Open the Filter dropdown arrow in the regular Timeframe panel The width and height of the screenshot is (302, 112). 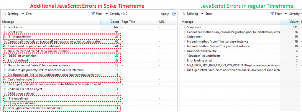coord(286,14)
